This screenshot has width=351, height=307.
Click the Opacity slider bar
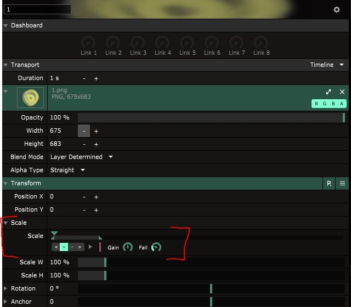coord(211,117)
